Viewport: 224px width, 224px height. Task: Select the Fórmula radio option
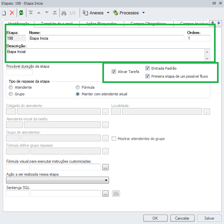78,87
